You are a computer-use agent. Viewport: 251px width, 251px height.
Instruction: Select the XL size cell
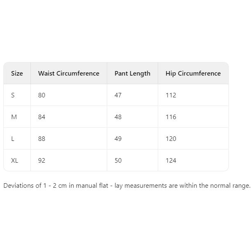coord(14,161)
